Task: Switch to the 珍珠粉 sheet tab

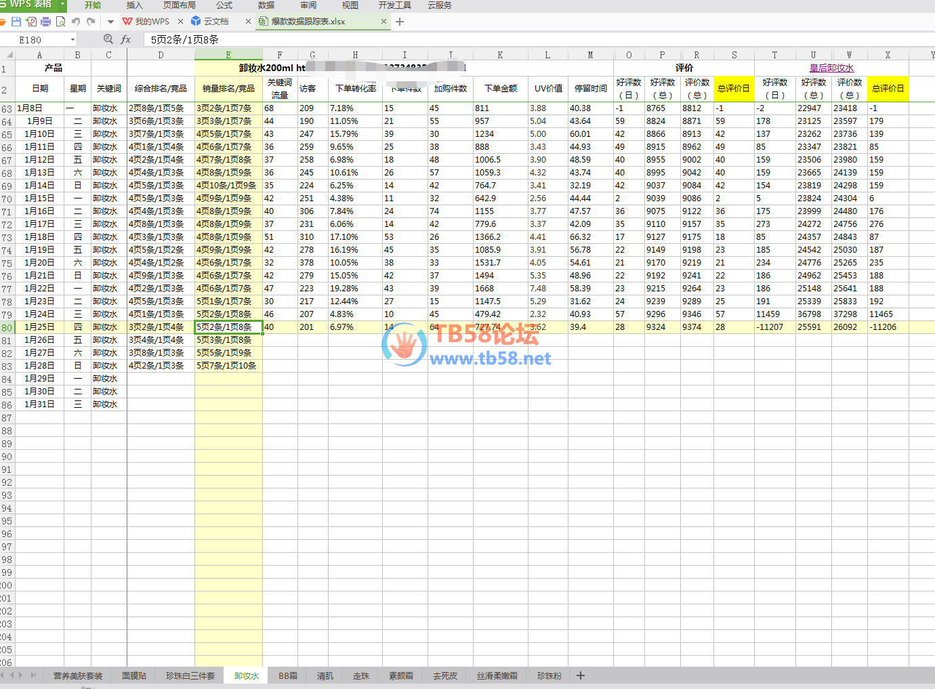Action: [x=549, y=675]
